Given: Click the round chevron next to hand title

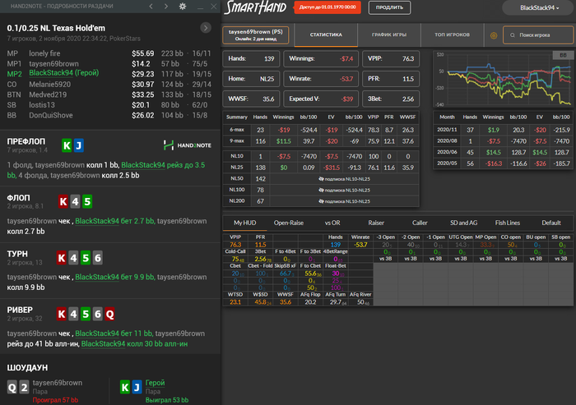Looking at the screenshot, I should (206, 28).
